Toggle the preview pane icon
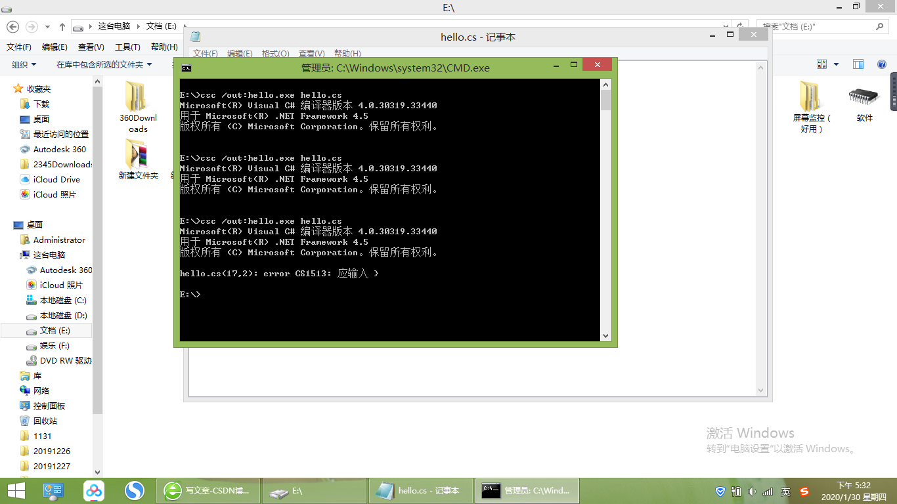Viewport: 897px width, 504px height. (x=858, y=64)
